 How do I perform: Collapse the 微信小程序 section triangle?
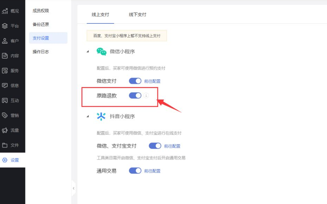click(x=88, y=51)
